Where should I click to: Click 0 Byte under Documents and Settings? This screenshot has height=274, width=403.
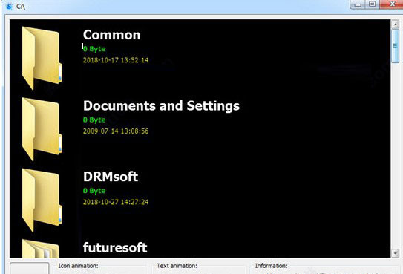[94, 120]
